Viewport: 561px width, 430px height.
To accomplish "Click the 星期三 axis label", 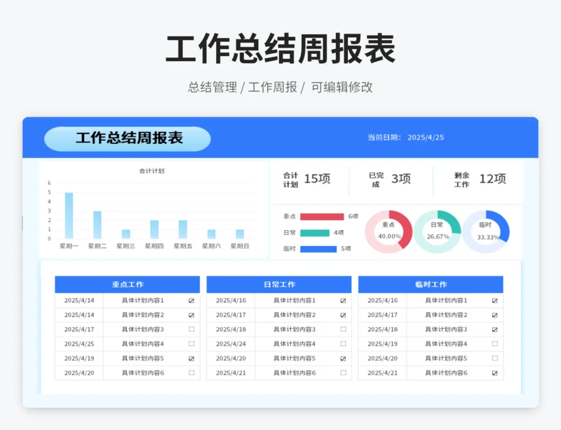I will pos(126,246).
